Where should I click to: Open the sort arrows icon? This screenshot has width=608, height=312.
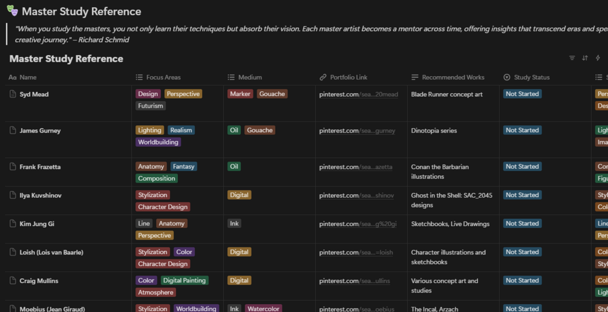pyautogui.click(x=585, y=58)
